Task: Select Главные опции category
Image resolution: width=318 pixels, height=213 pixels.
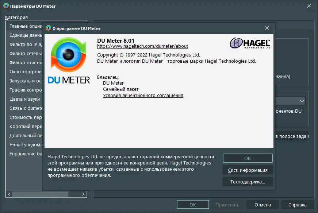Action: [x=24, y=26]
